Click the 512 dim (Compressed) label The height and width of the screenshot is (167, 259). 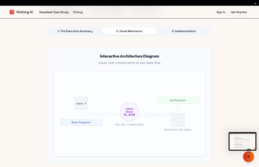pyautogui.click(x=129, y=124)
